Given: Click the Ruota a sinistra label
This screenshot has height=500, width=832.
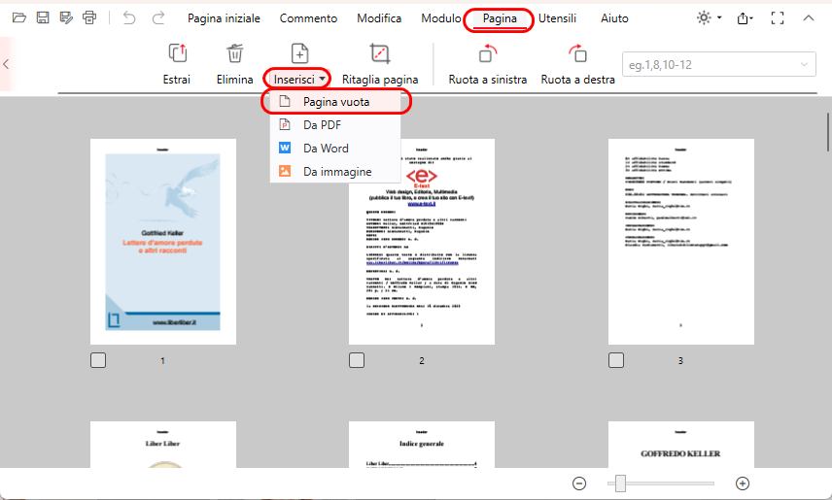Looking at the screenshot, I should [488, 80].
